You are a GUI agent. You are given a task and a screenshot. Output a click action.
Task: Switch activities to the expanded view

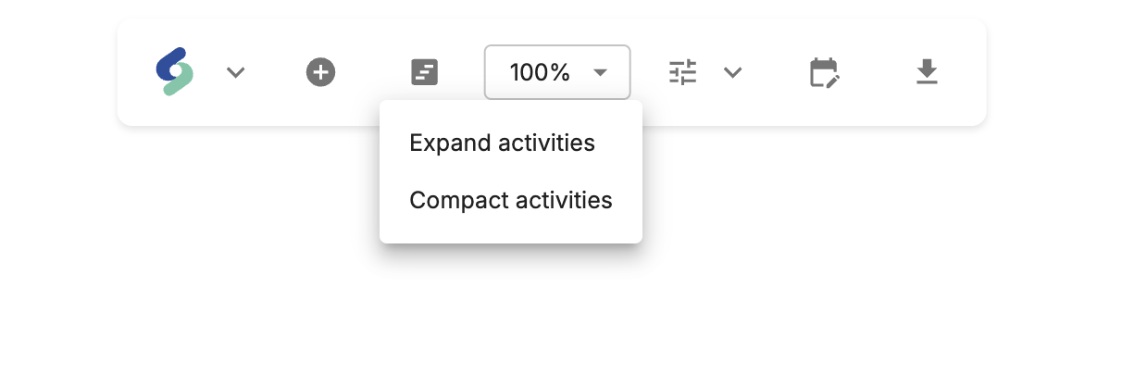[x=502, y=143]
